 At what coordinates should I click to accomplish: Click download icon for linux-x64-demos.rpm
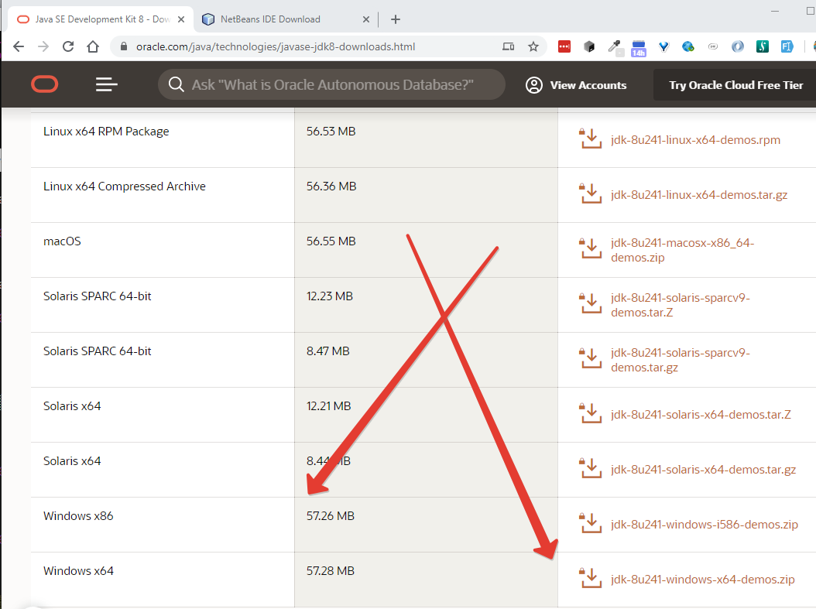tap(591, 139)
